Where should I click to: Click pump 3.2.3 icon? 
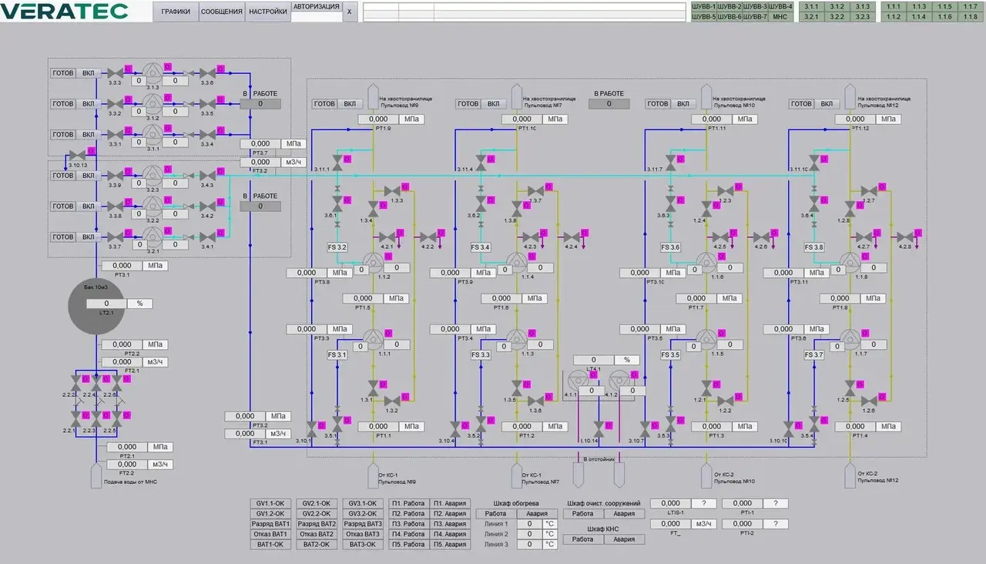click(x=153, y=176)
